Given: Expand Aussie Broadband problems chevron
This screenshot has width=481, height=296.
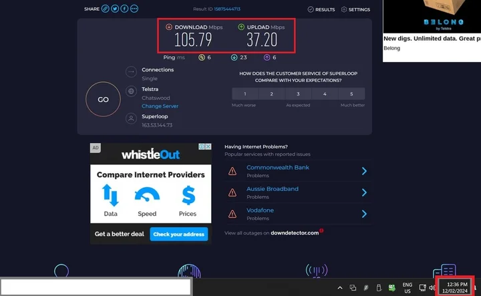Looking at the screenshot, I should (x=364, y=192).
